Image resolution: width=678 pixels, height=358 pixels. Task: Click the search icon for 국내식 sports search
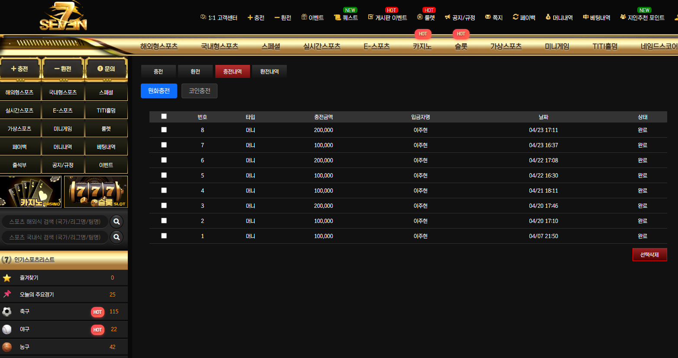click(117, 237)
